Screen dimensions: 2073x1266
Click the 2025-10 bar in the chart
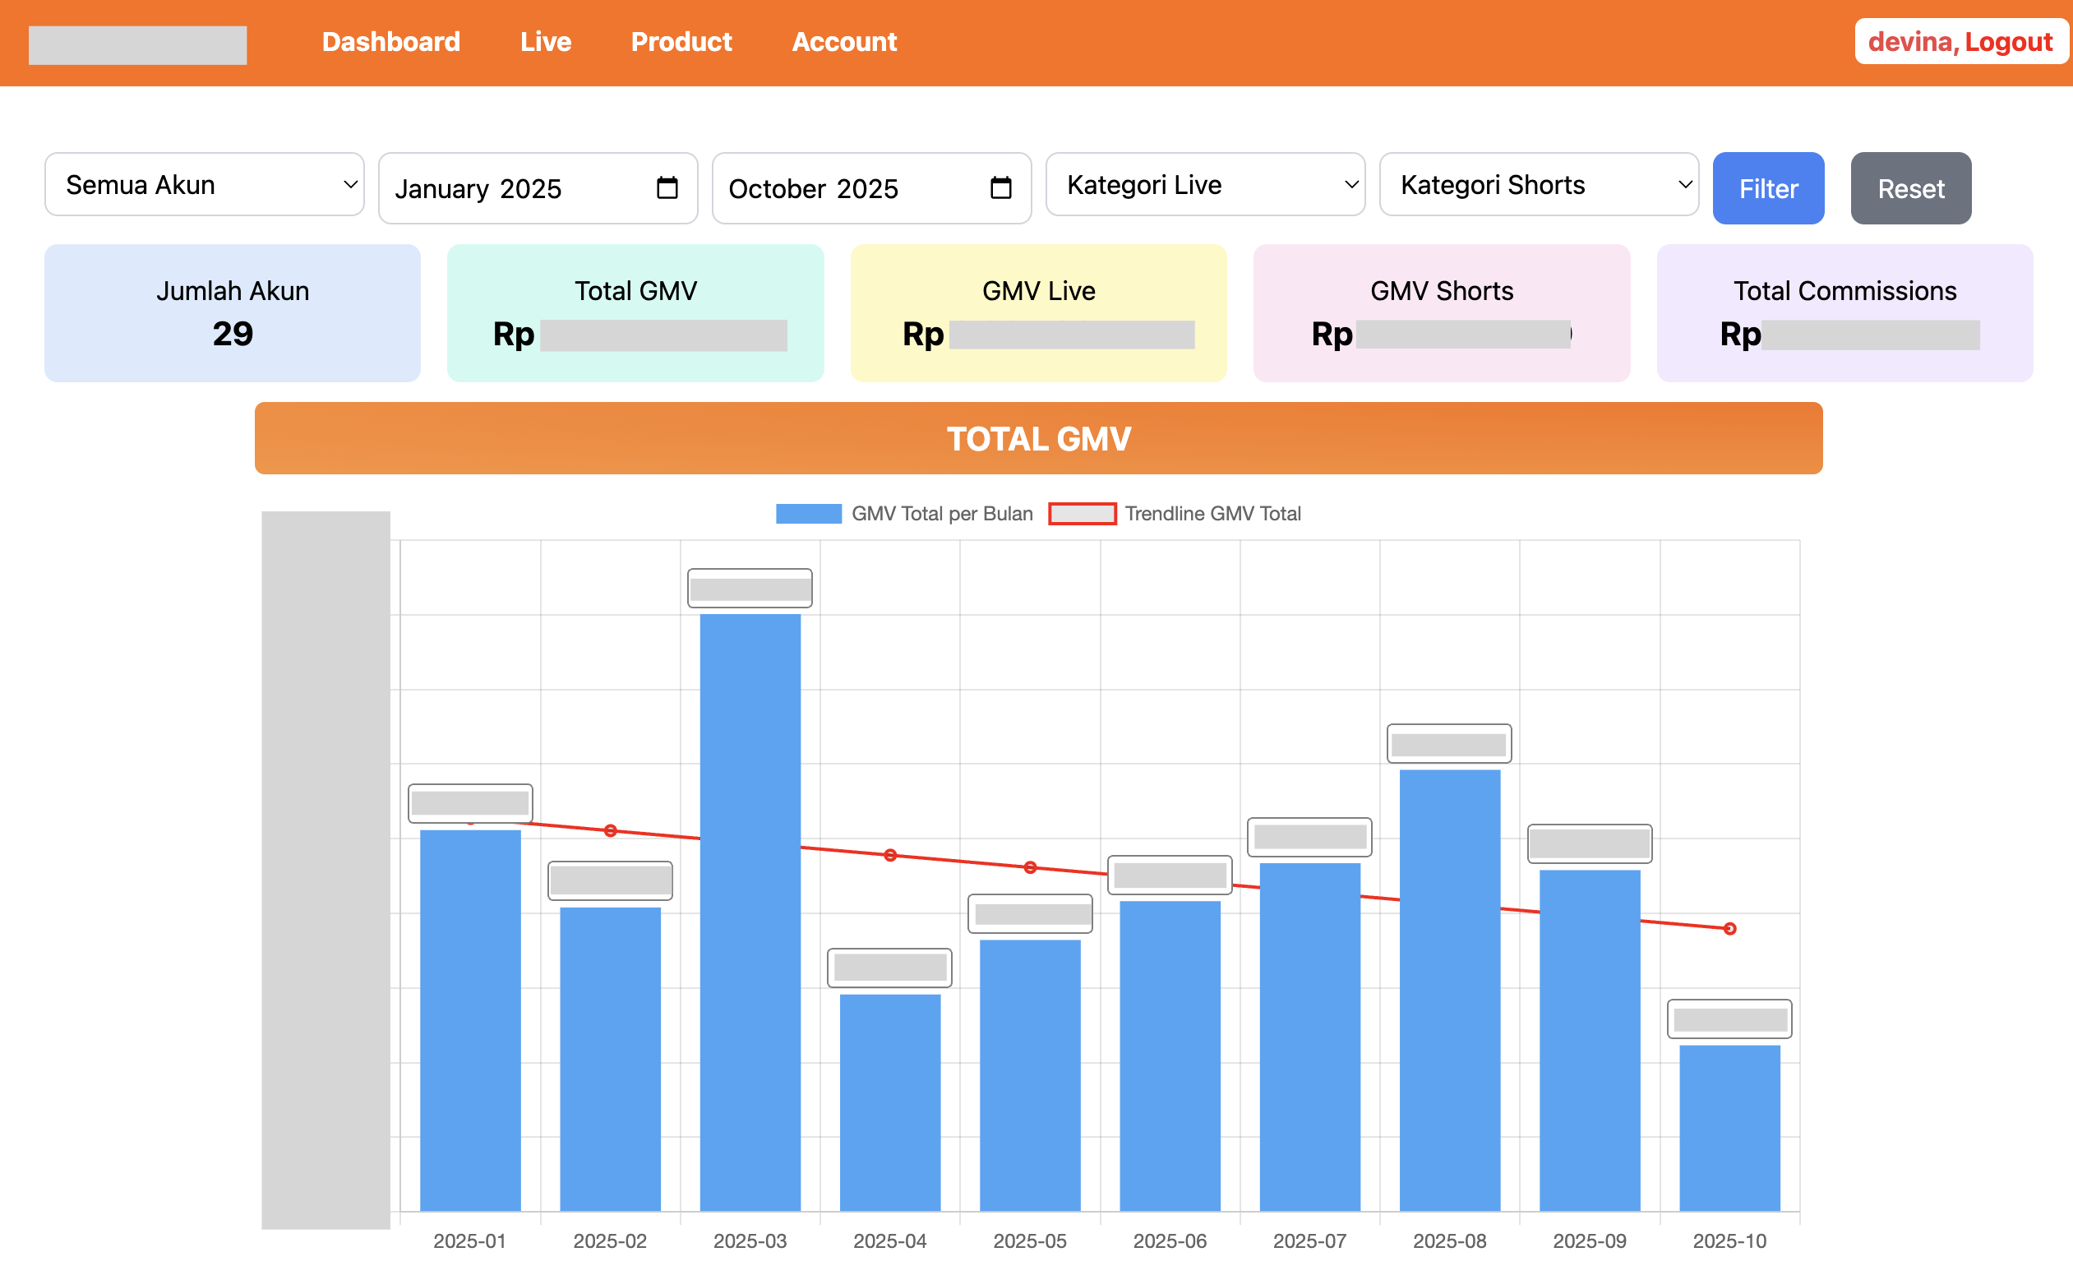tap(1729, 1135)
